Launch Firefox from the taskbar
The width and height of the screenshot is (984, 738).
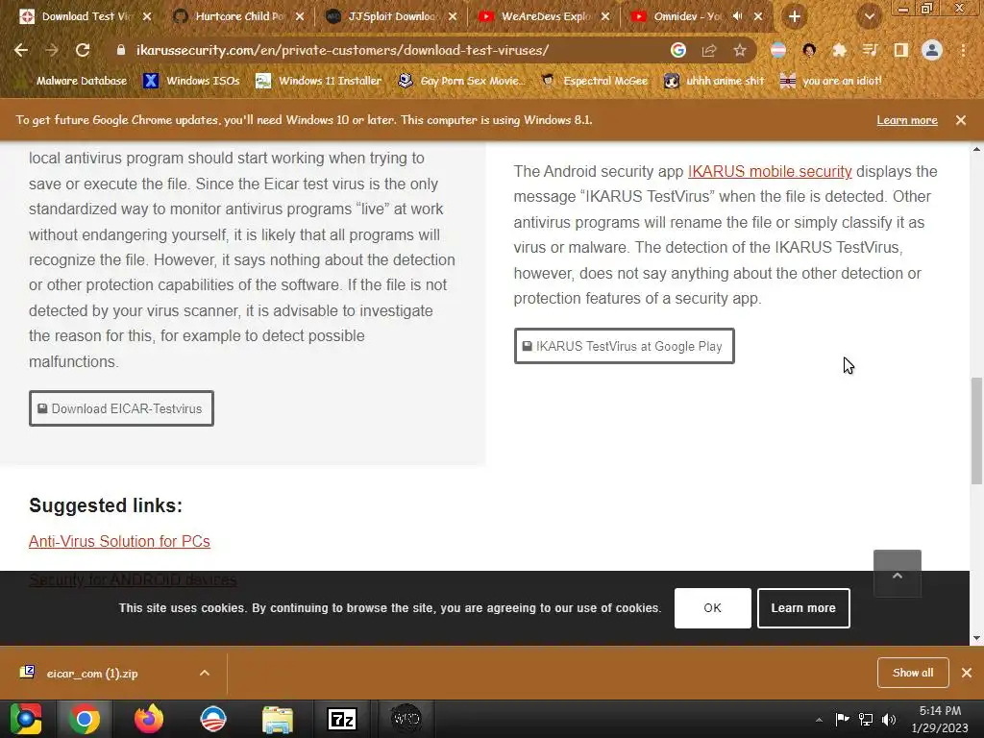(149, 719)
